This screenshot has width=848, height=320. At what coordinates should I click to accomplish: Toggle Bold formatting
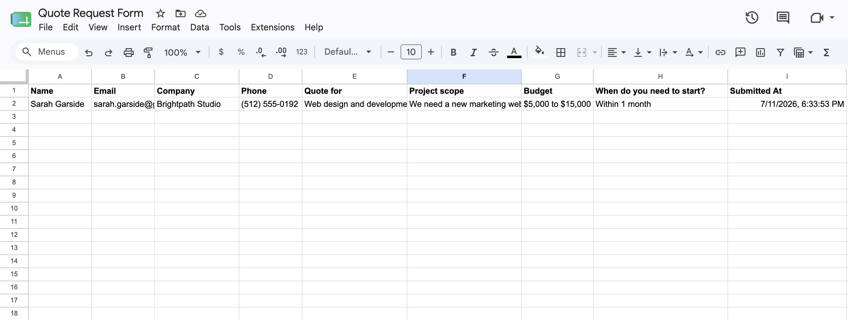453,52
